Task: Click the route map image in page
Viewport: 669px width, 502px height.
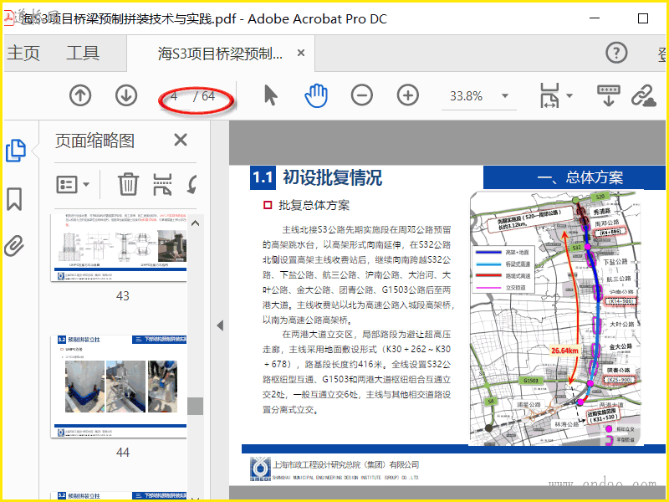Action: 557,319
